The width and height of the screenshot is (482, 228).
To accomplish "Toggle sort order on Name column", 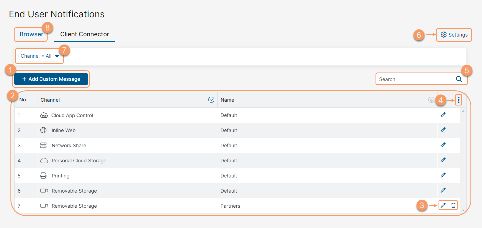I will point(431,100).
